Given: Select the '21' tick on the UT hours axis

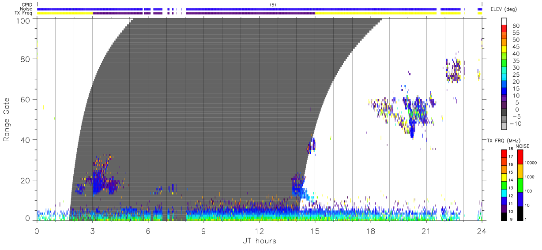Looking at the screenshot, I should [426, 231].
